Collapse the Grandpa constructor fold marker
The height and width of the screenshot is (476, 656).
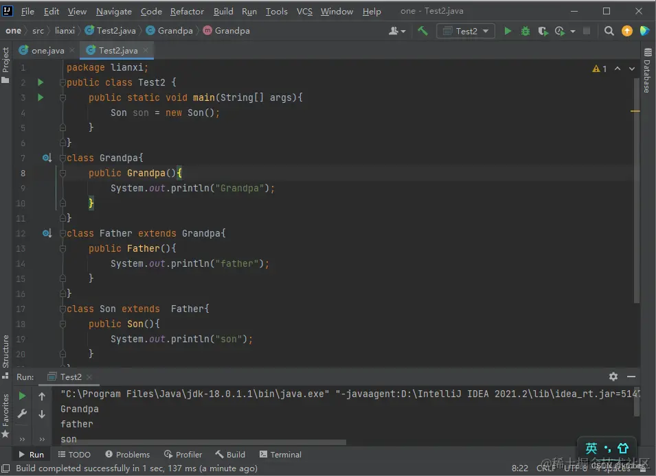(63, 173)
